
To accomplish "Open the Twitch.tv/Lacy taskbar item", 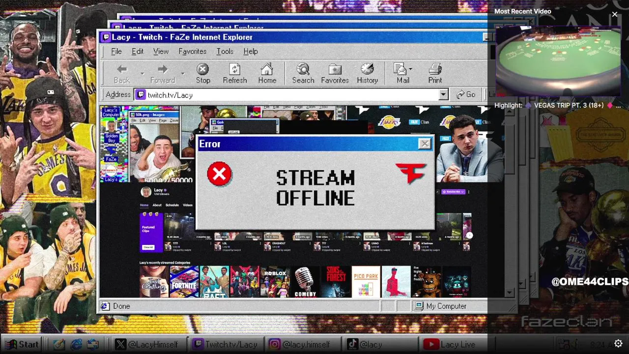I will (226, 344).
